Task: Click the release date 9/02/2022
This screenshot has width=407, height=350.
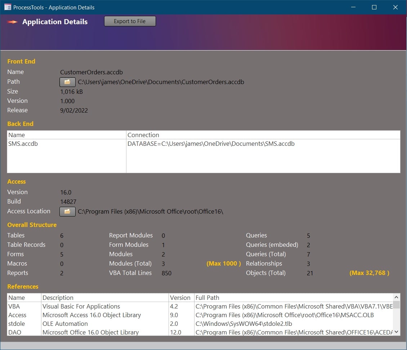Action: coord(74,110)
